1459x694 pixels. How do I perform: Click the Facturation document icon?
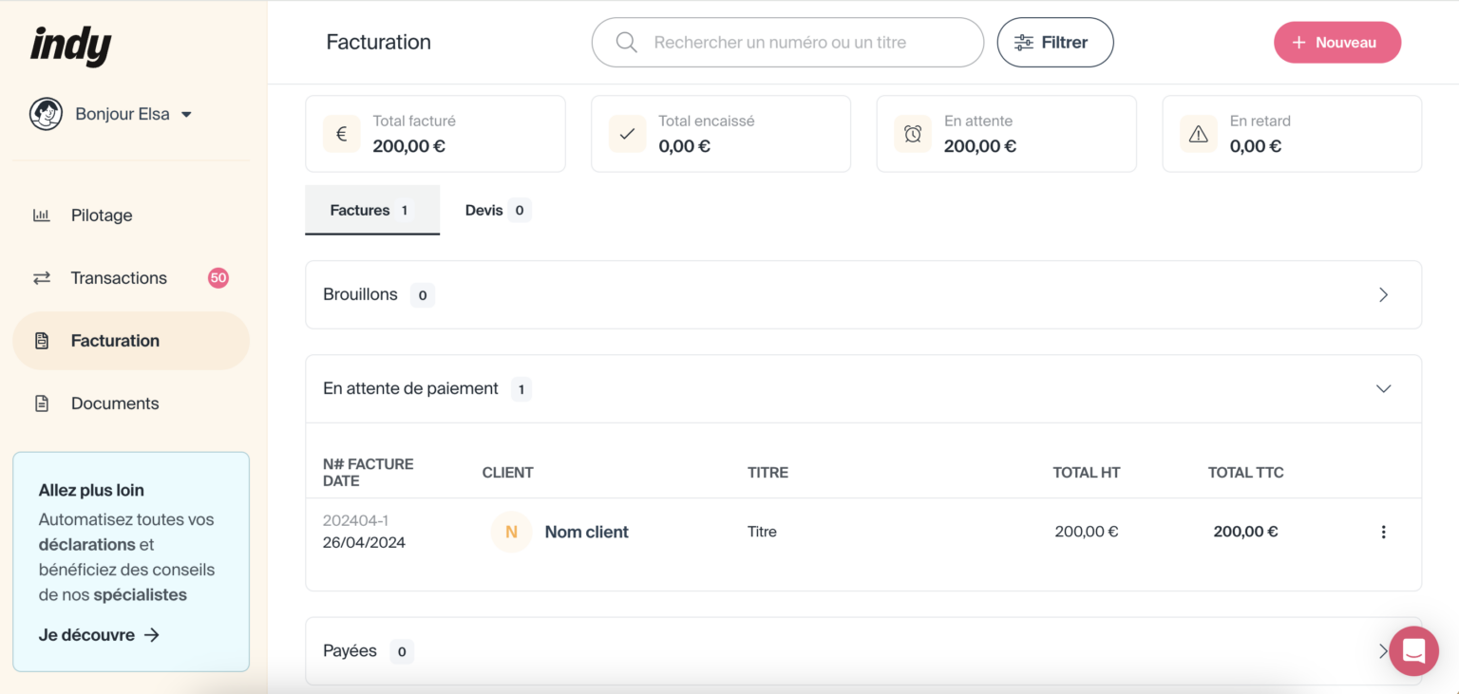41,340
